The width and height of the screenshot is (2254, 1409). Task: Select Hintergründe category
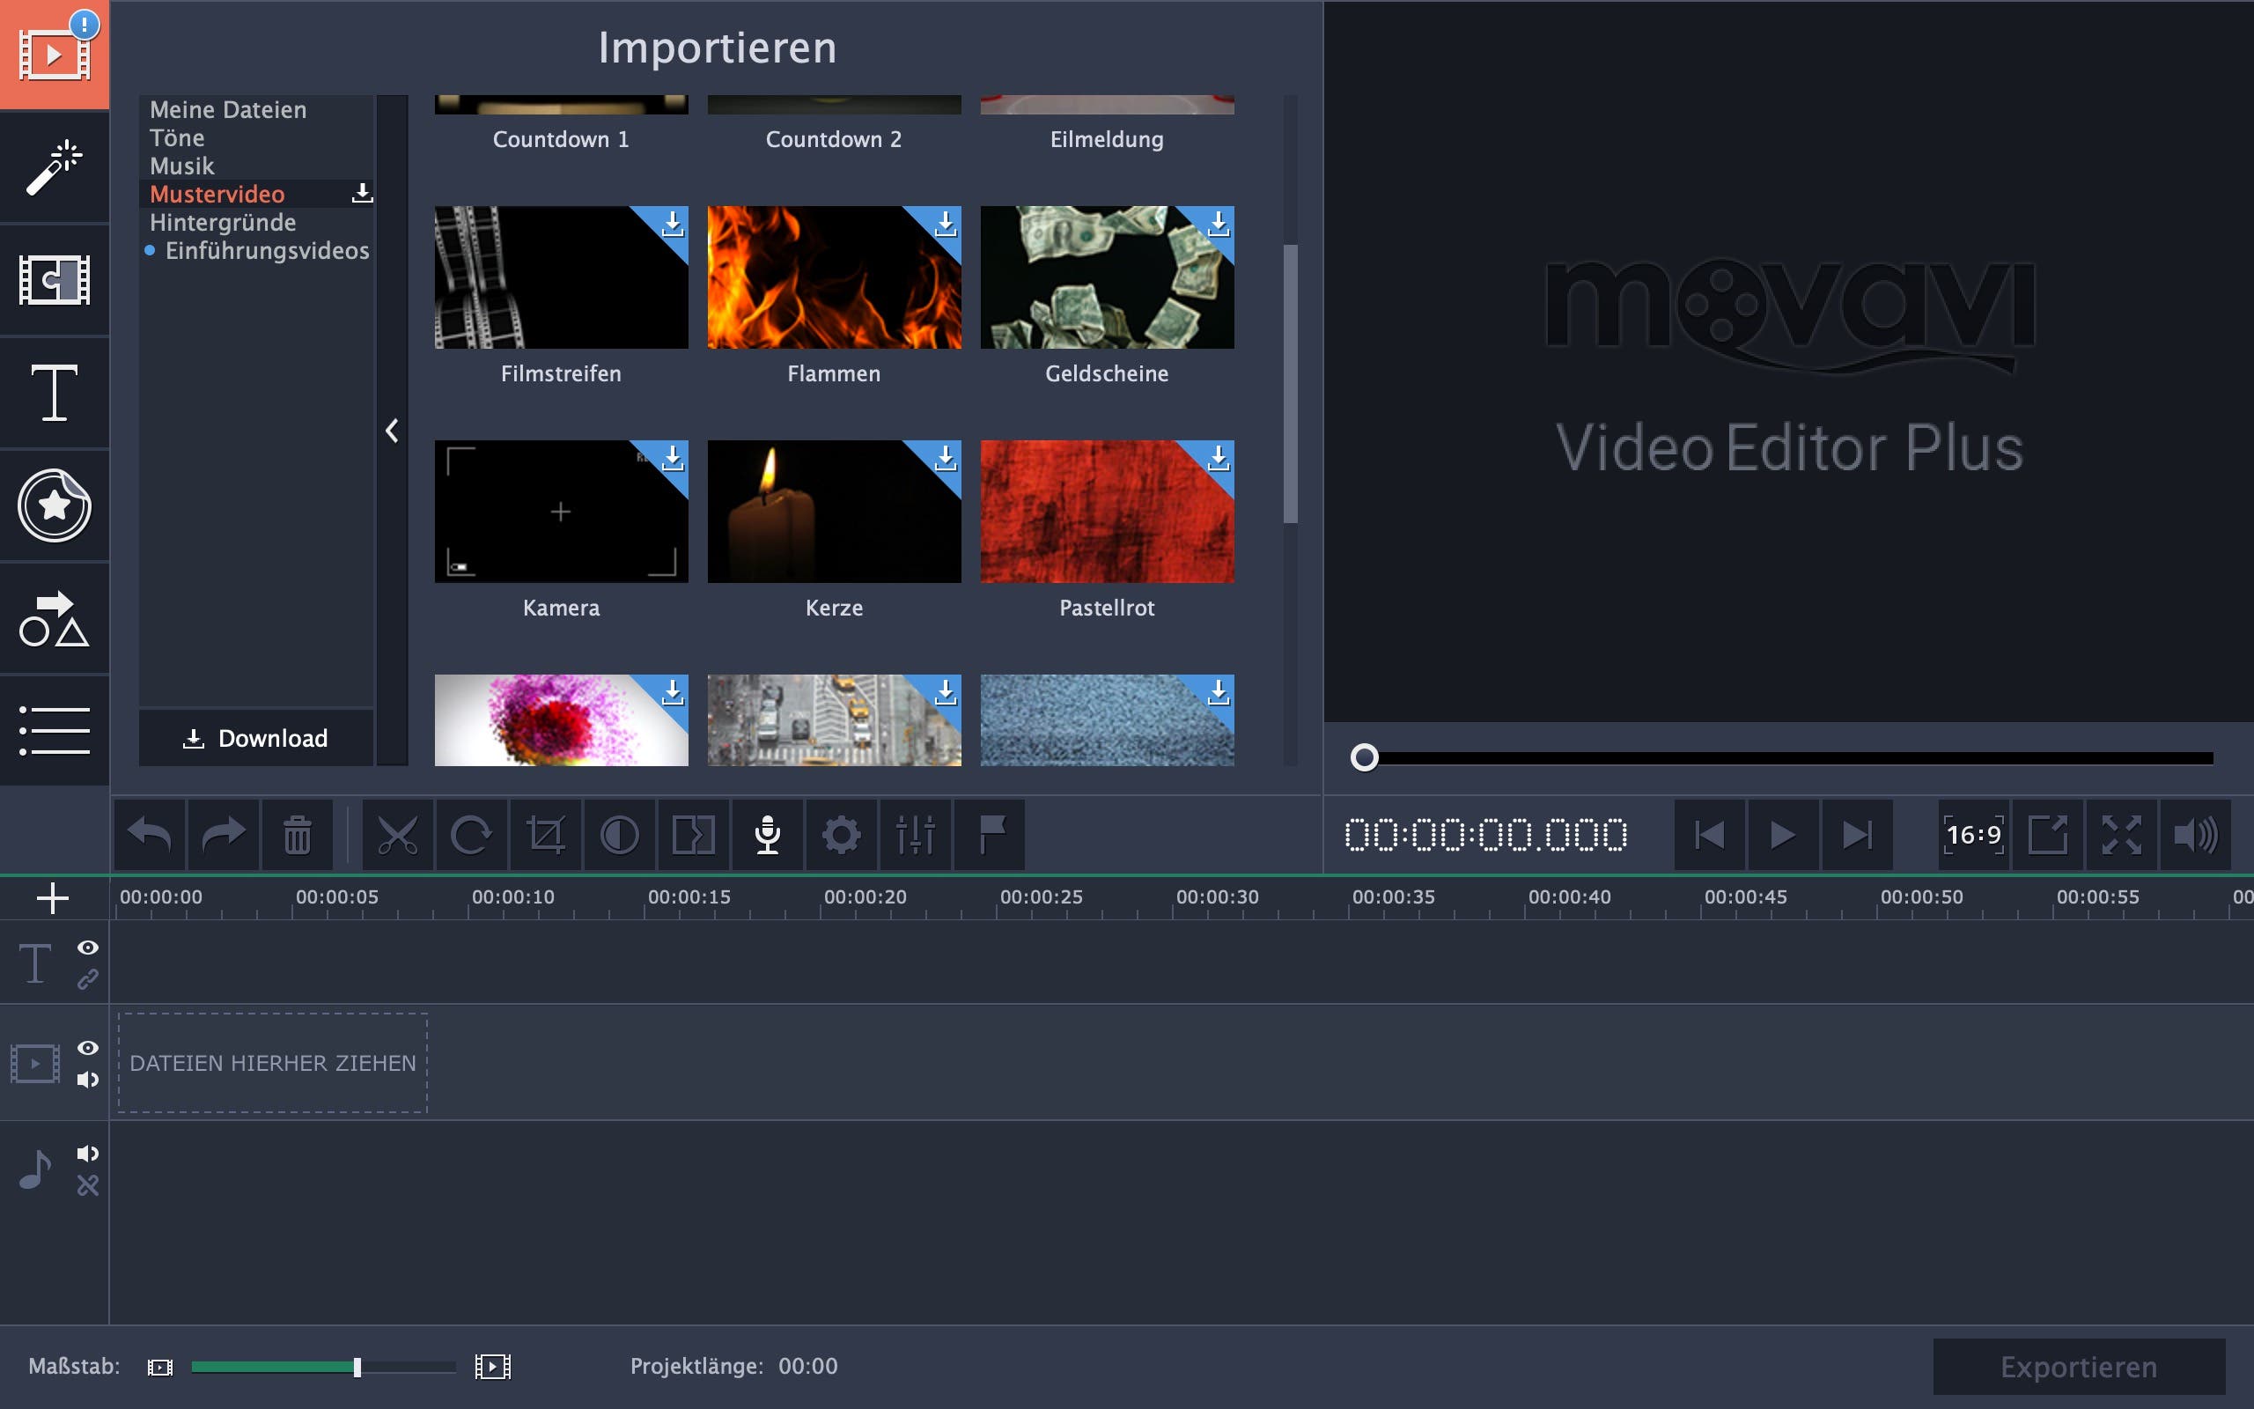point(223,223)
